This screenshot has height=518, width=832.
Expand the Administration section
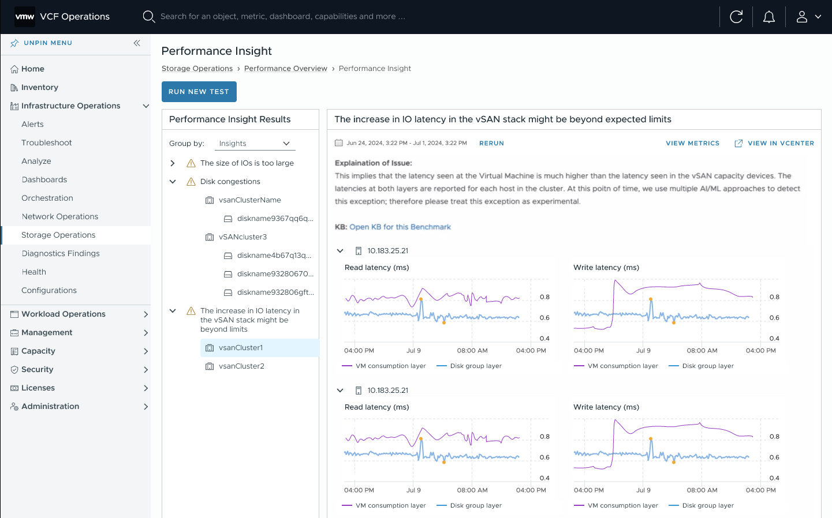pyautogui.click(x=146, y=407)
